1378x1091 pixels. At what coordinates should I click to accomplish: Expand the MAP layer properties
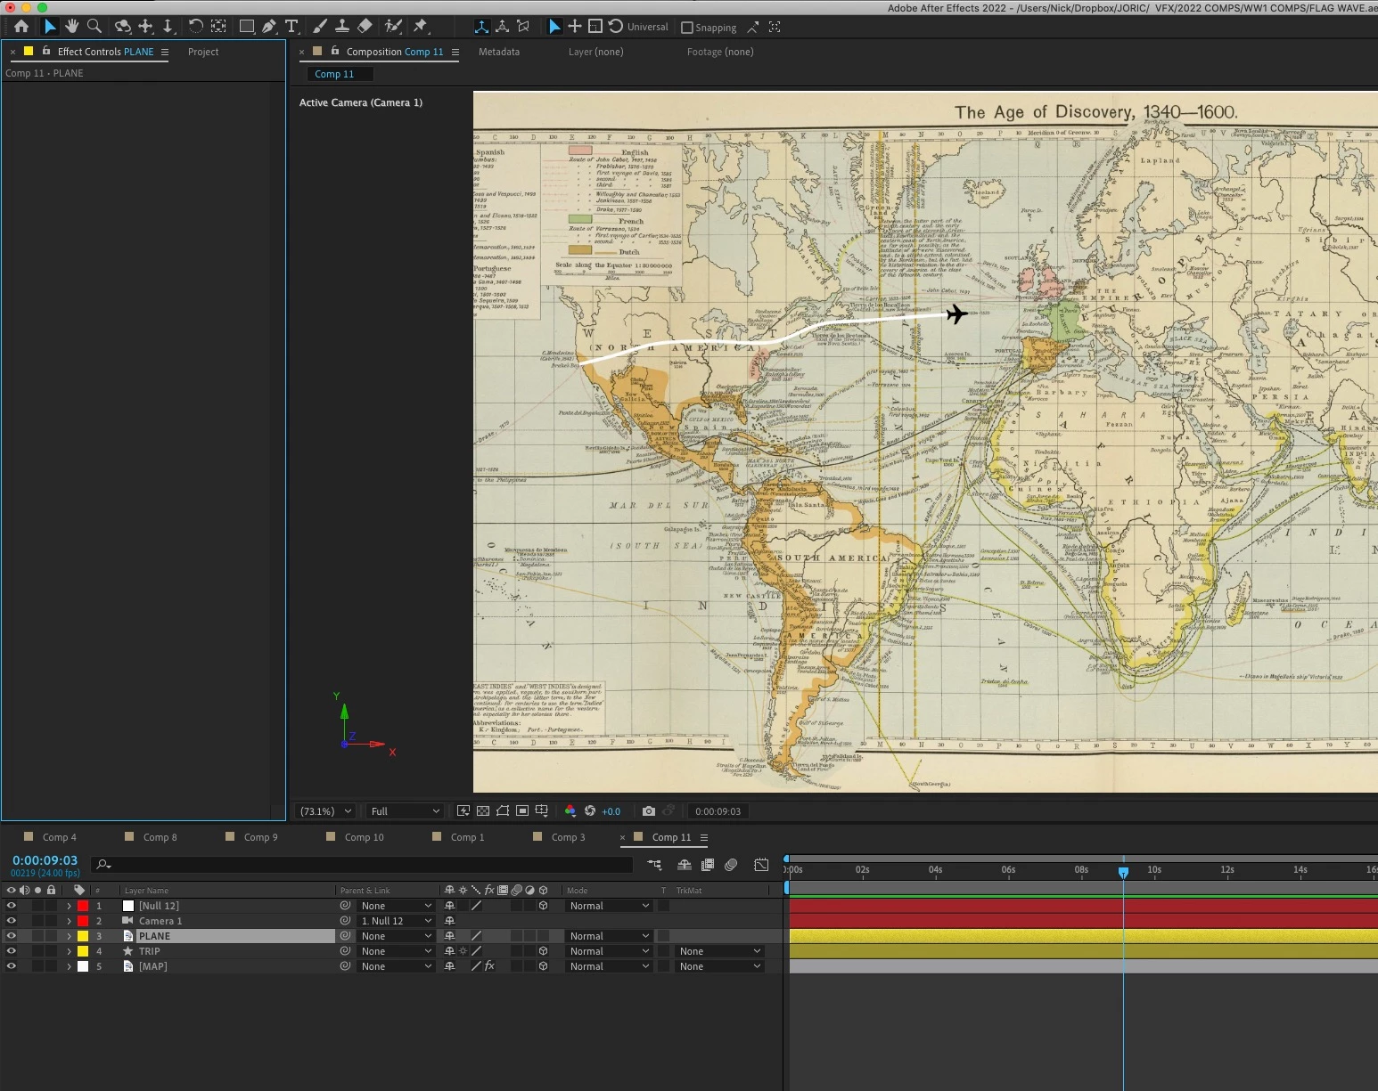pos(69,966)
